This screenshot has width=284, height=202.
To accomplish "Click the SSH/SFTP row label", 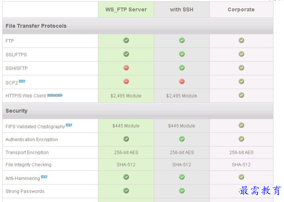I will point(17,68).
